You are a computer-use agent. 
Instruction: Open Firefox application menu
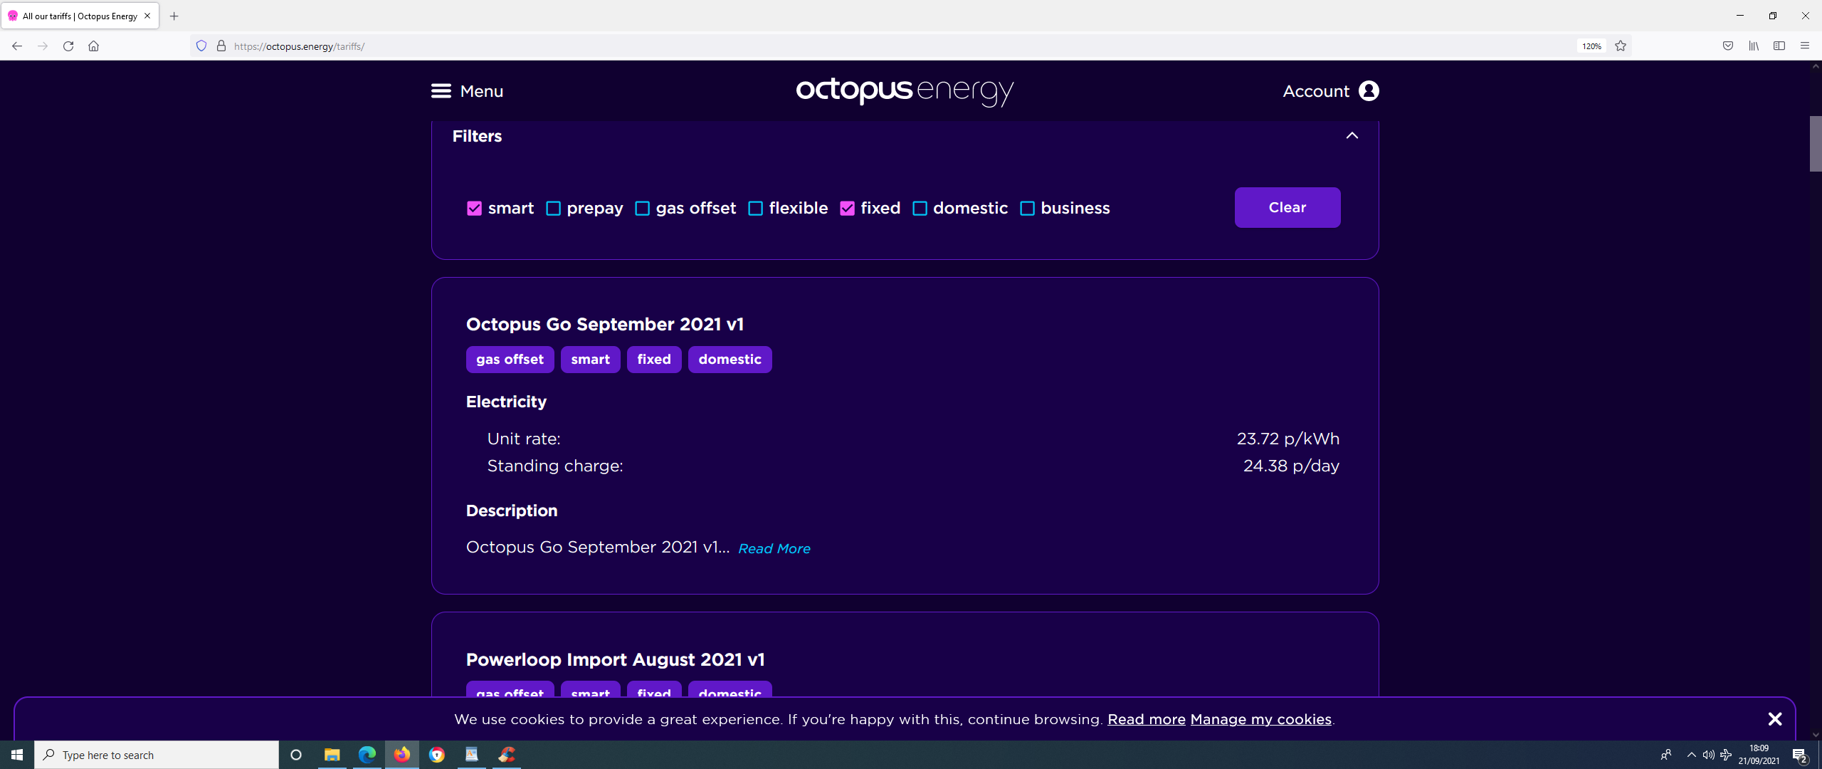click(x=1805, y=46)
